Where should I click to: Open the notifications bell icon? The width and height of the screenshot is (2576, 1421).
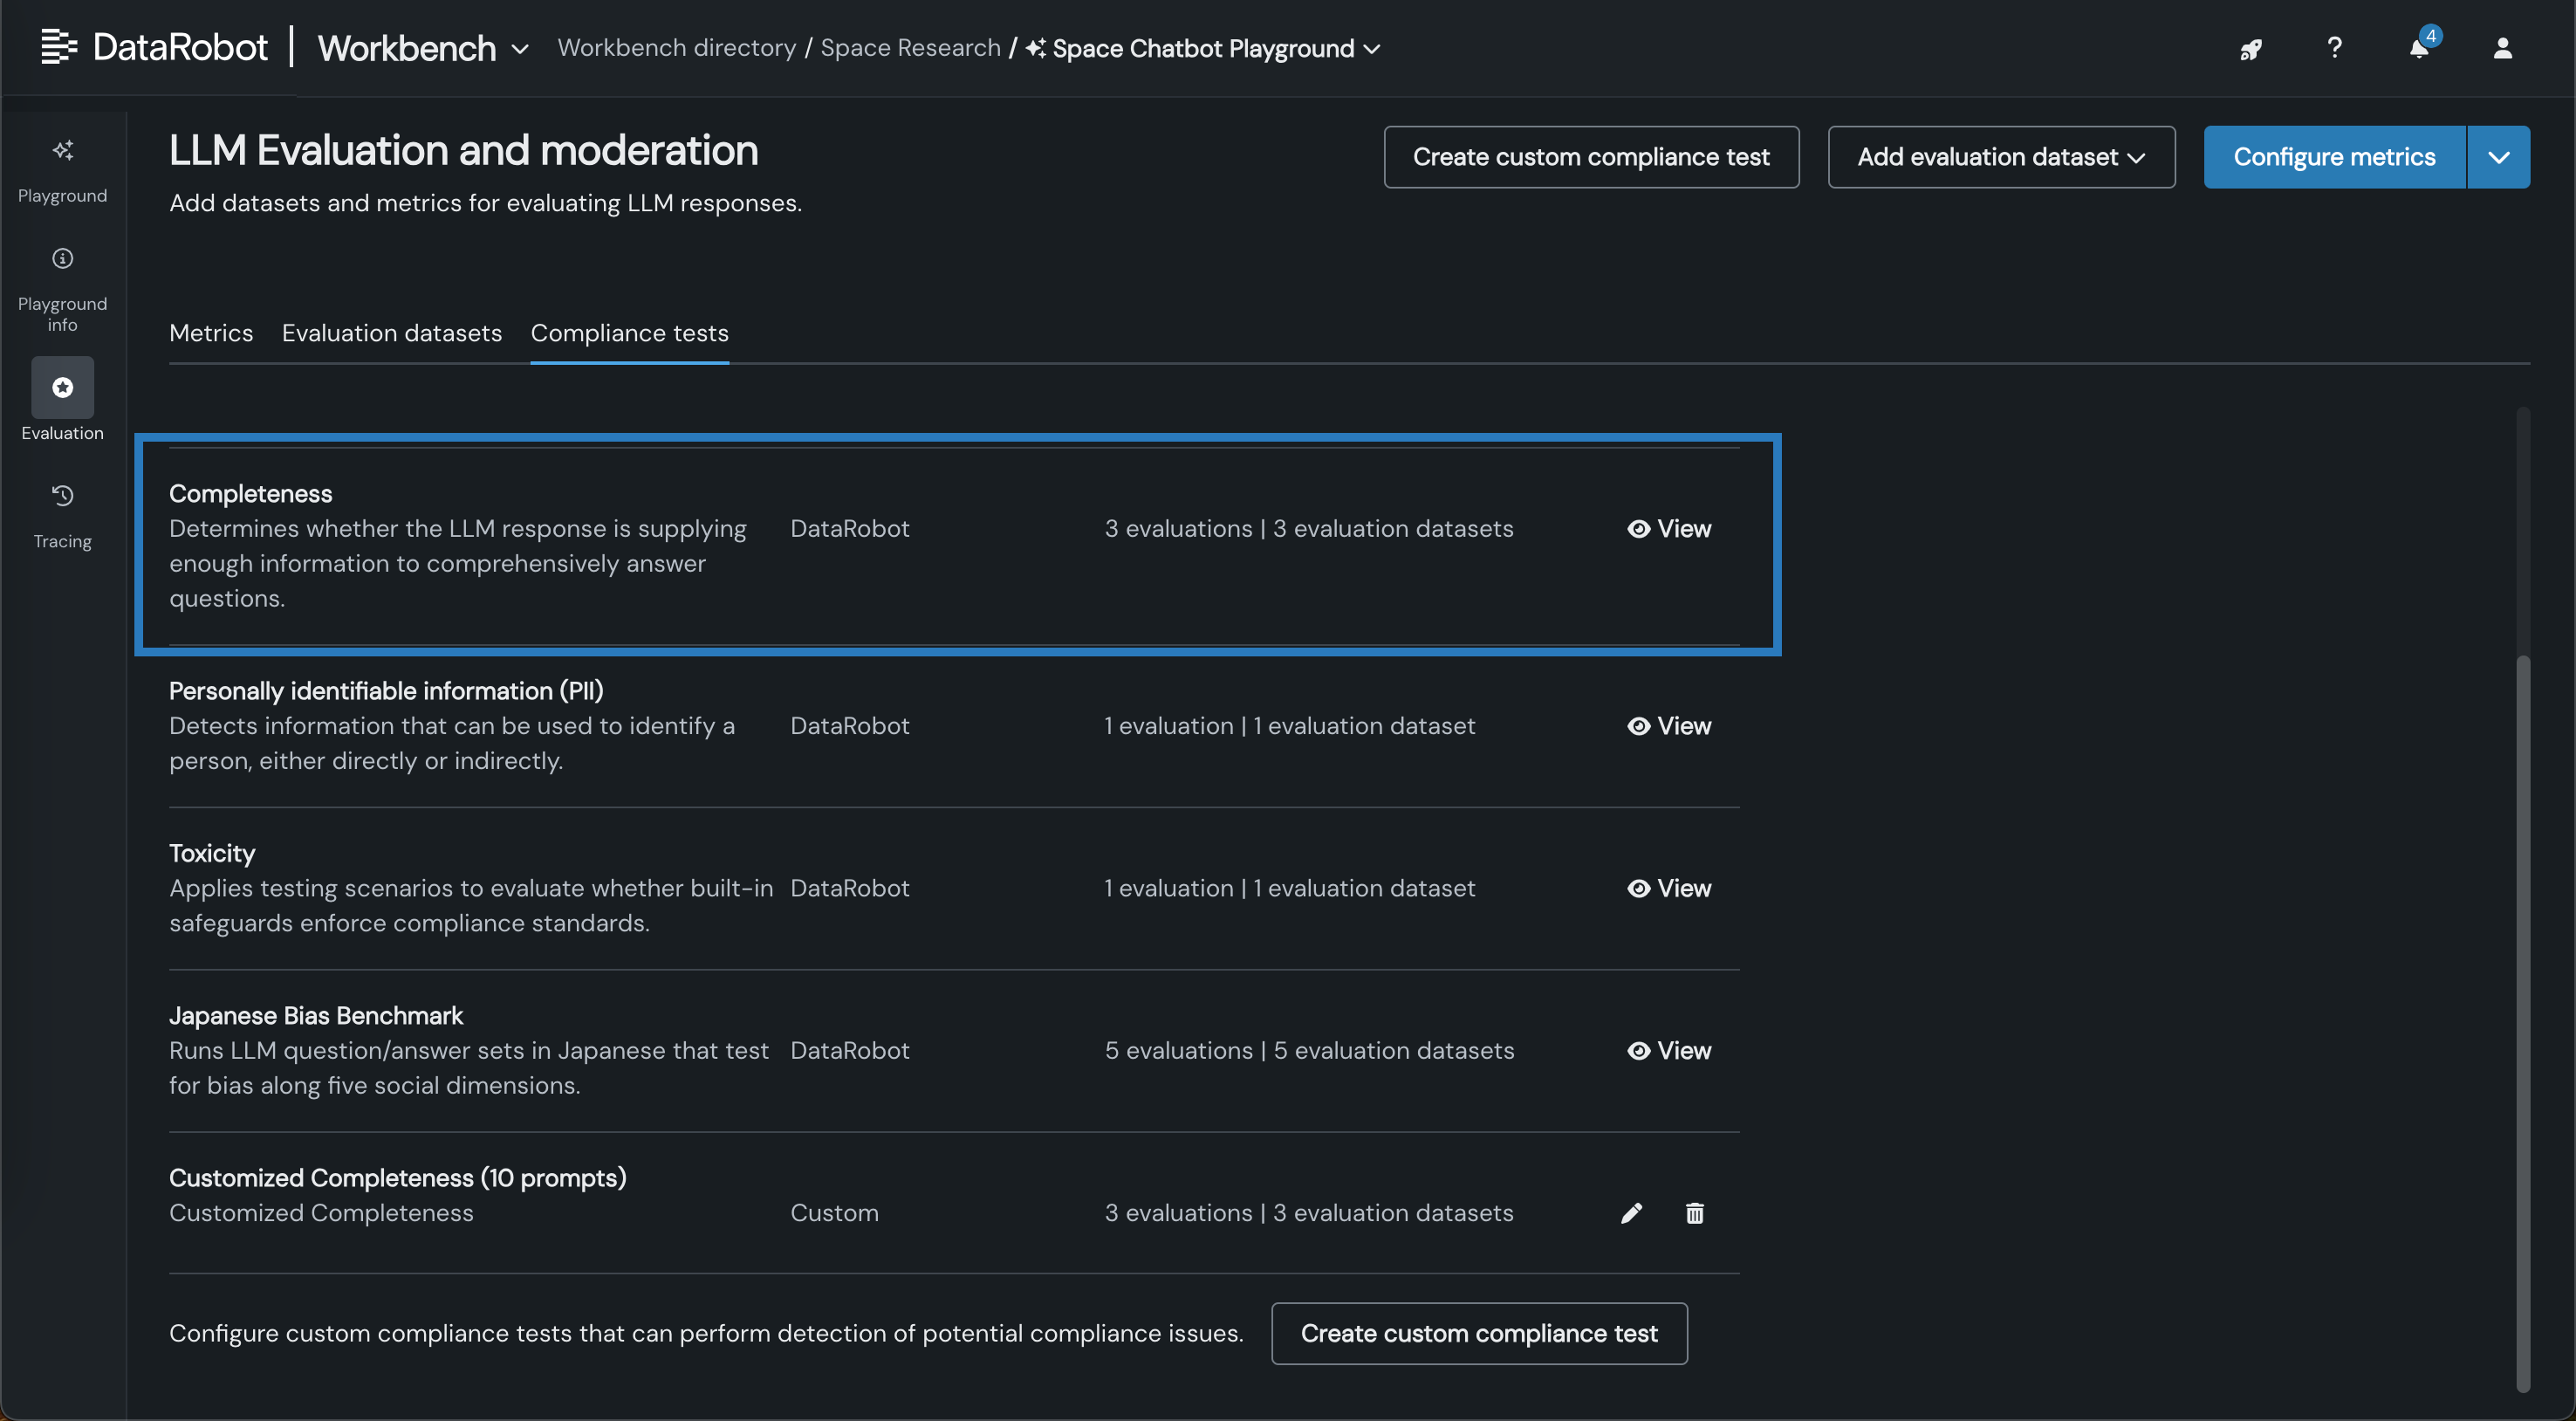tap(2418, 48)
